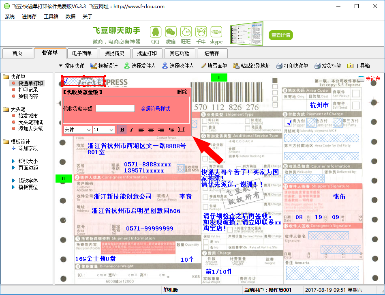Click the paragraph direction icon in the popup
Screen dimensions: 385x295
pos(171,130)
